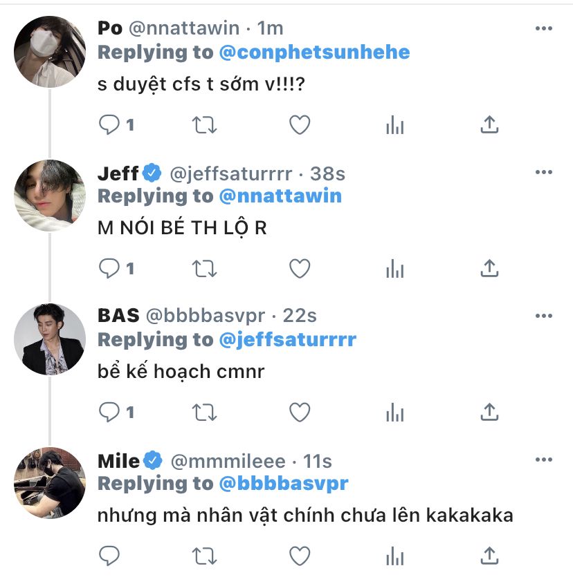
Task: View analytics on Po's tweet
Action: pos(394,124)
